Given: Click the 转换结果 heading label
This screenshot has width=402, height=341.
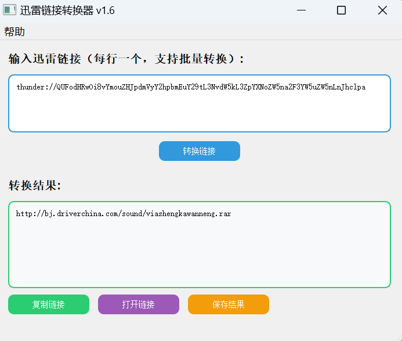Looking at the screenshot, I should (x=35, y=185).
